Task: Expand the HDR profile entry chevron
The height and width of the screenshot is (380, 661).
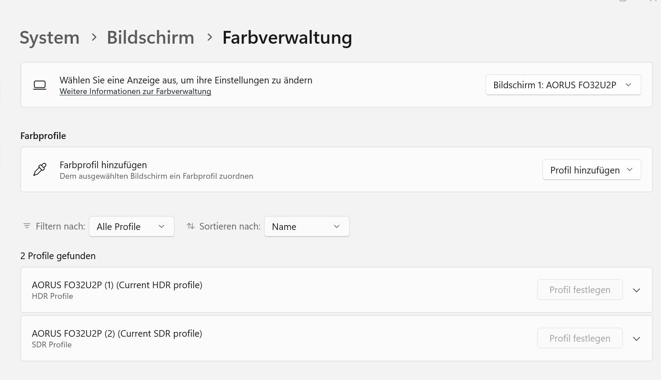Action: click(636, 290)
